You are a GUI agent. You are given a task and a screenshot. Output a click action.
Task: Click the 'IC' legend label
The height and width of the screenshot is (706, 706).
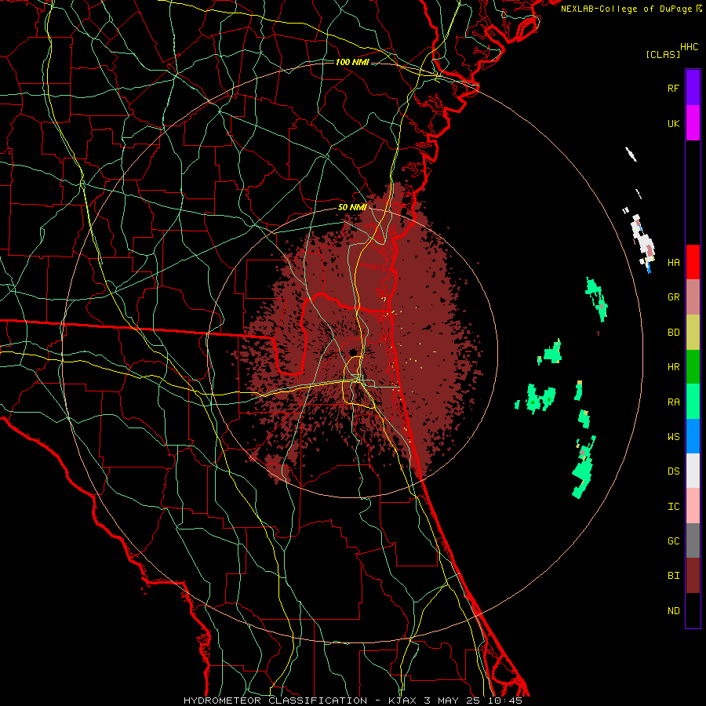pyautogui.click(x=673, y=507)
